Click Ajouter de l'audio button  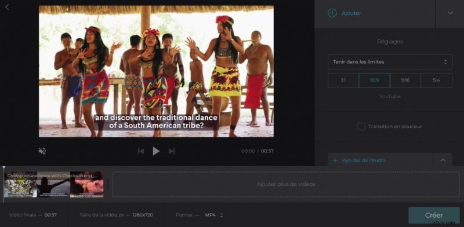[380, 160]
